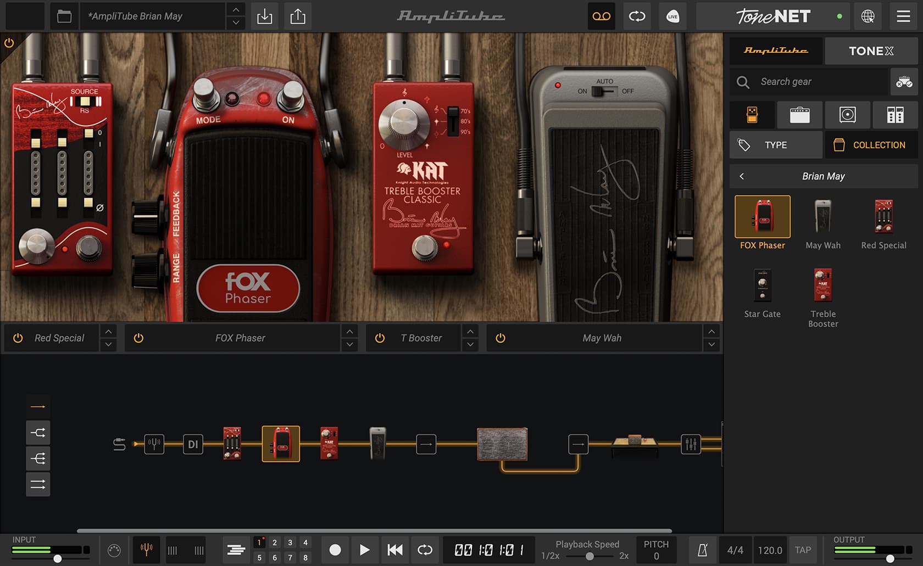Select the stomp pedal category icon
This screenshot has height=566, width=923.
tap(752, 115)
